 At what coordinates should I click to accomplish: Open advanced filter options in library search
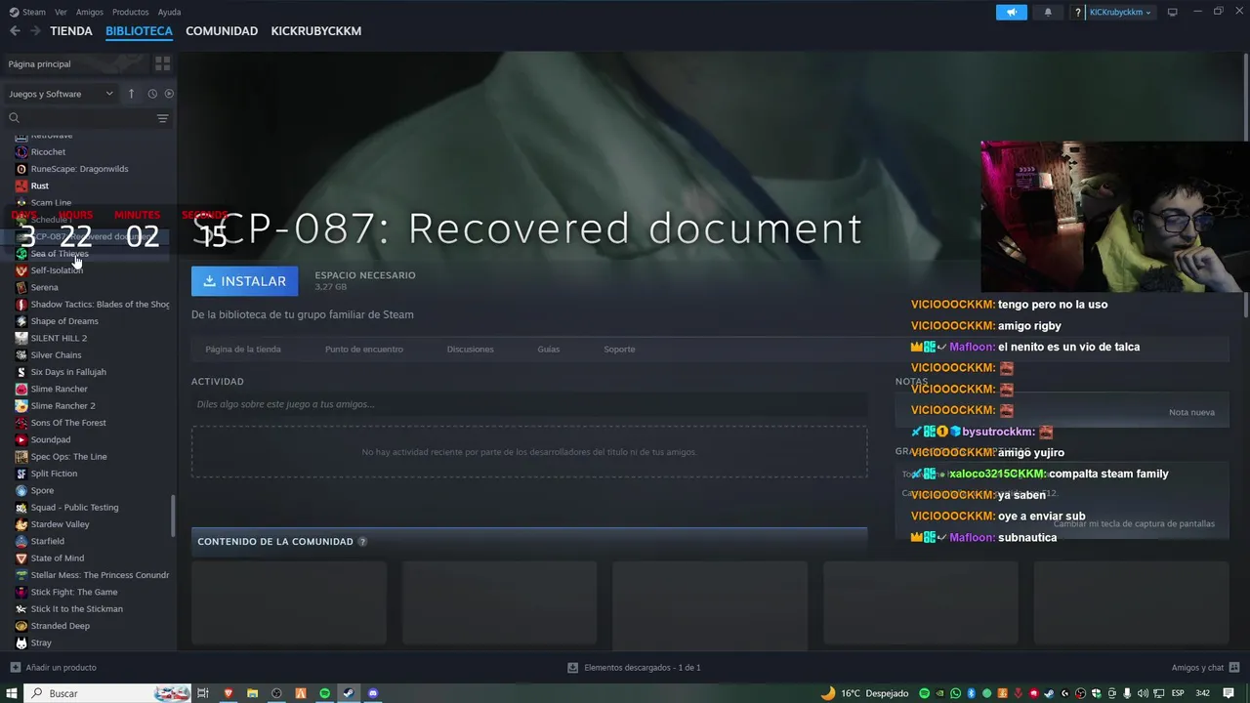point(162,118)
